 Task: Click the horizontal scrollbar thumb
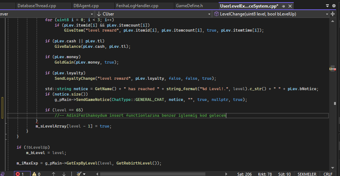tap(153, 174)
